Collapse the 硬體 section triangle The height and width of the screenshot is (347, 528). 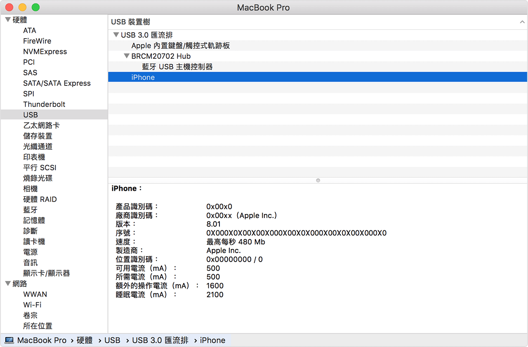pos(8,20)
